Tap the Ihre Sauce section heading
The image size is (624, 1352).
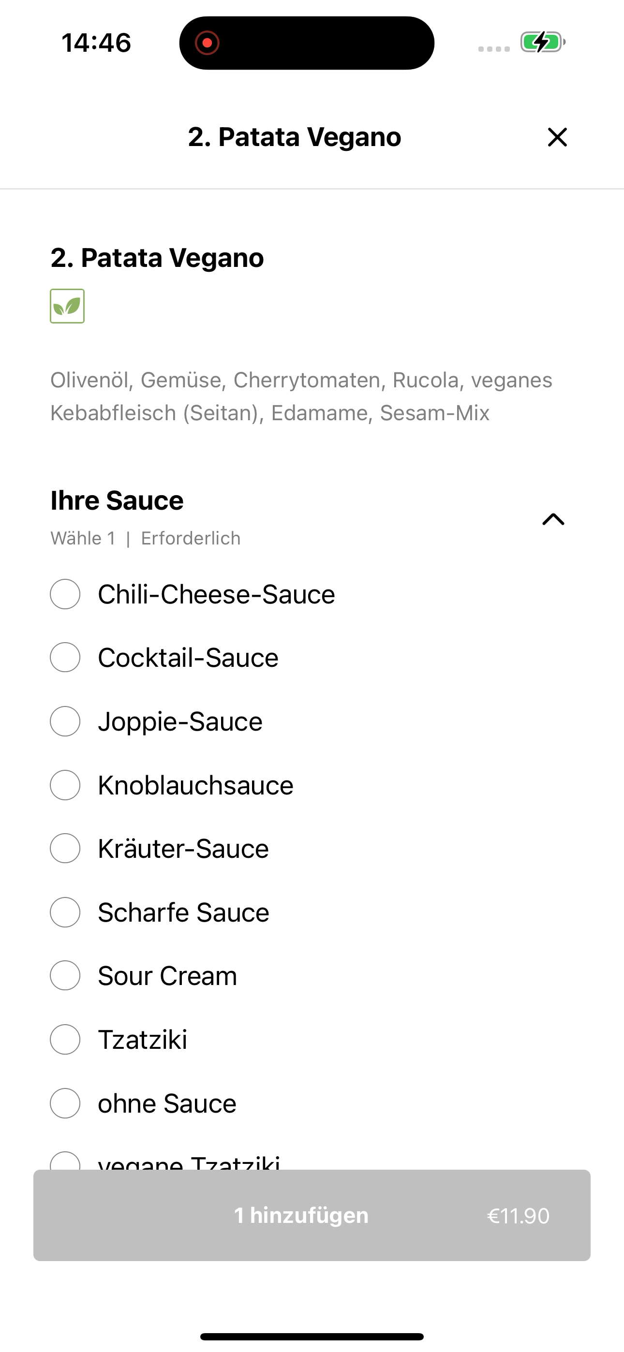coord(117,500)
